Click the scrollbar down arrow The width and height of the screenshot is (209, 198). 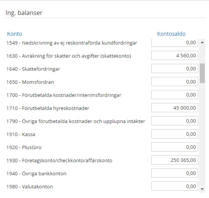coord(202,189)
